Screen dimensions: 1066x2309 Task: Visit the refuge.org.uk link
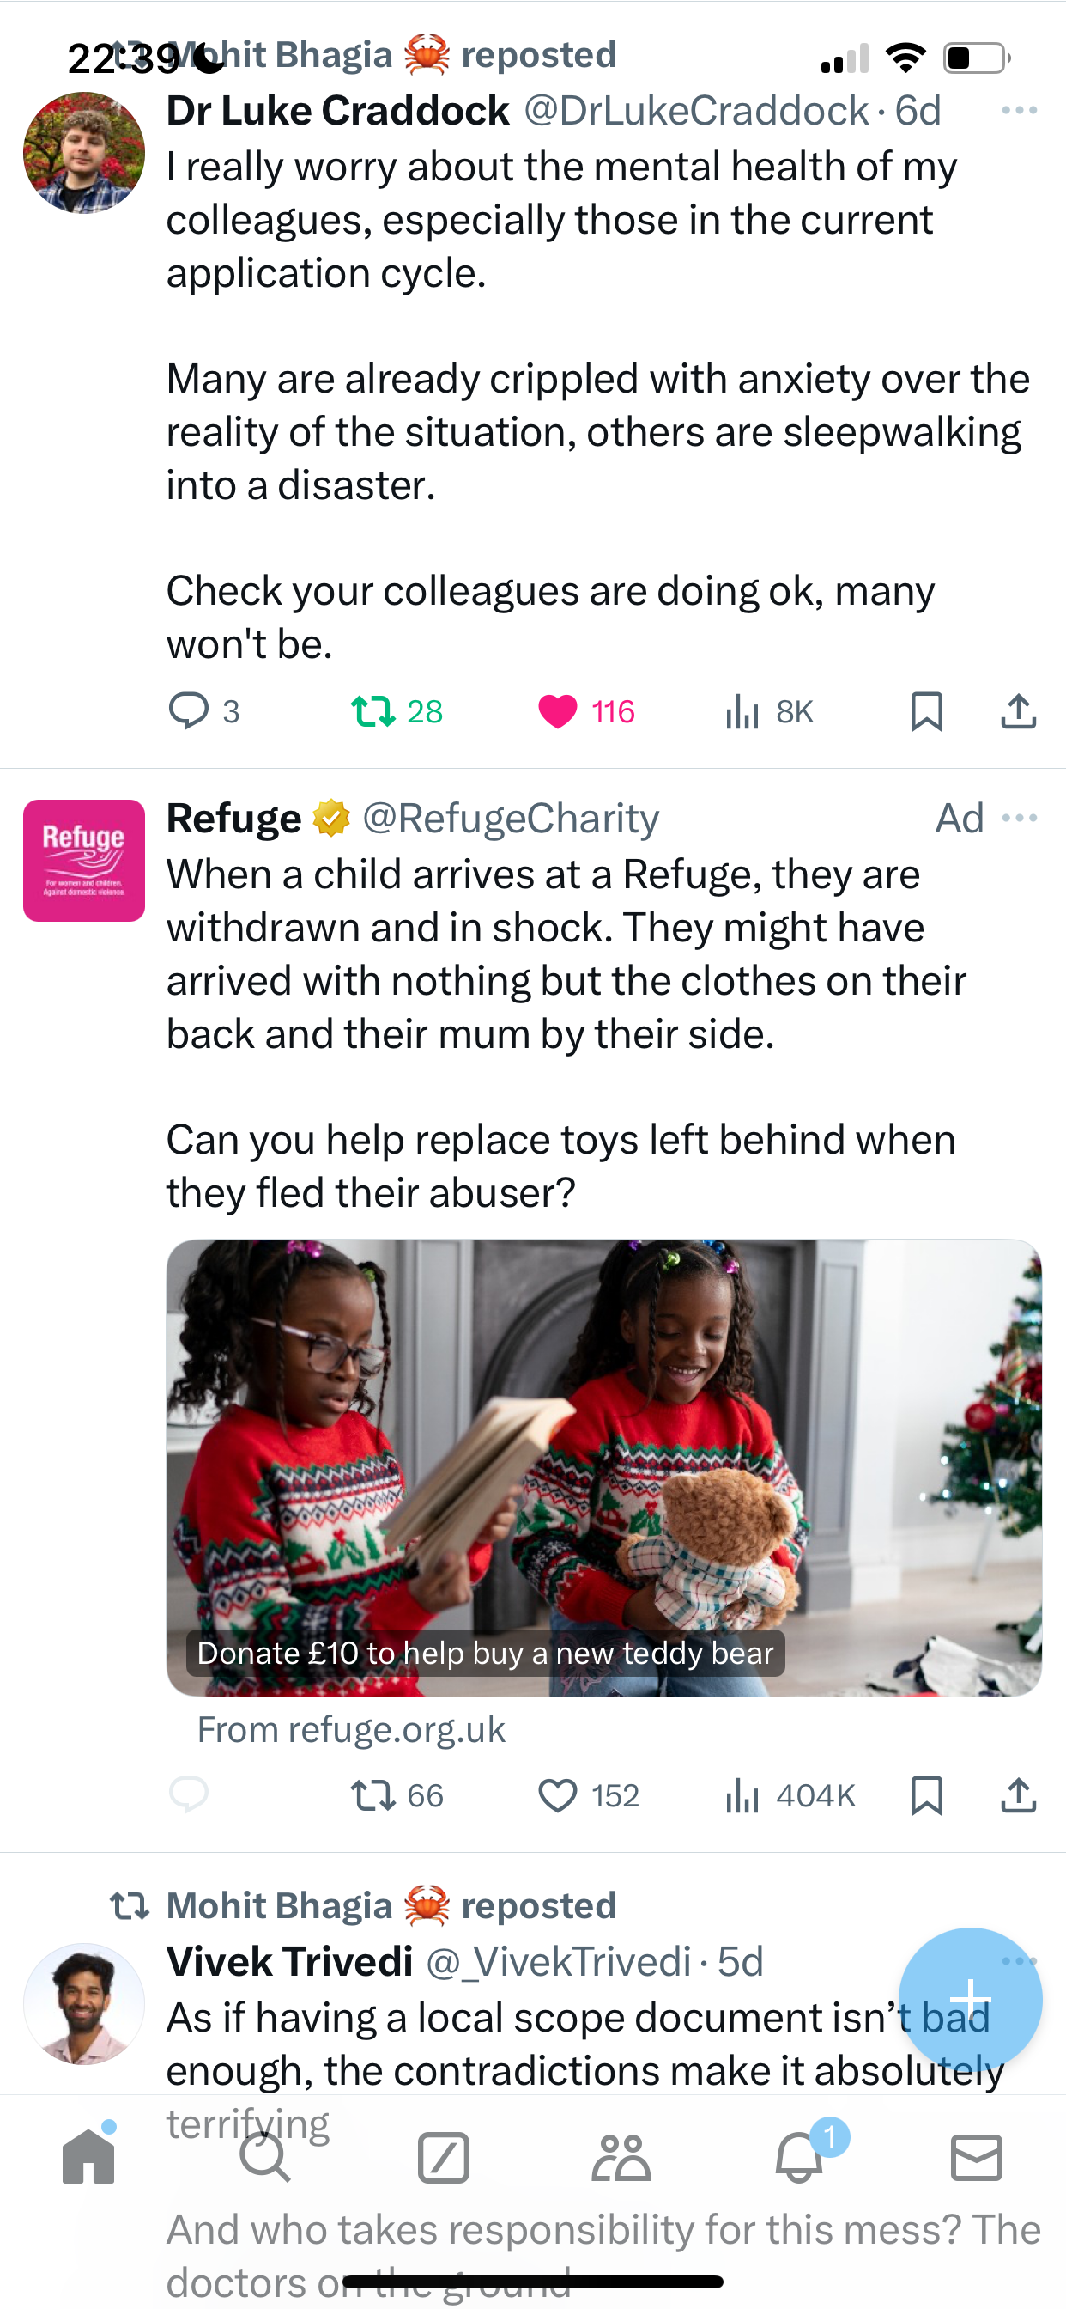(x=351, y=1729)
